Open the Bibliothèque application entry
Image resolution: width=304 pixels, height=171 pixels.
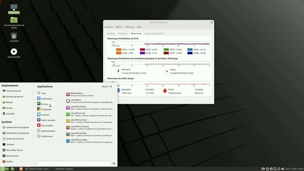[x=90, y=95]
